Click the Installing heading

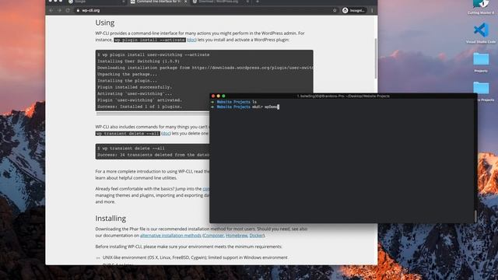click(110, 219)
